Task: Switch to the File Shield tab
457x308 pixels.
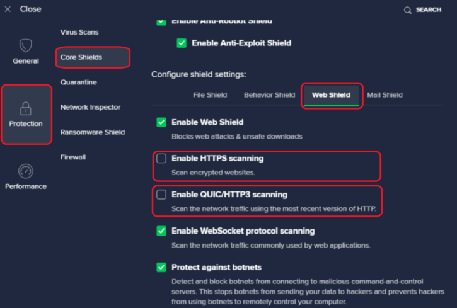Action: [x=210, y=95]
